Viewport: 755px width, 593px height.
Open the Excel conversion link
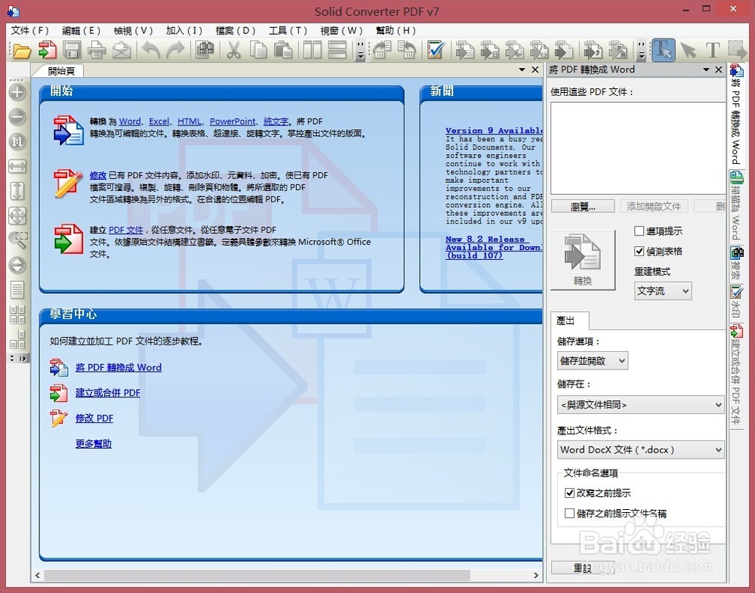click(x=159, y=122)
